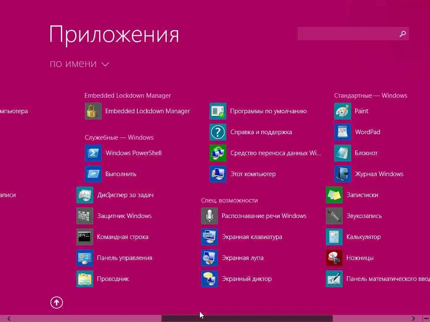Open Панель управления icon
Image resolution: width=430 pixels, height=322 pixels.
pyautogui.click(x=85, y=258)
